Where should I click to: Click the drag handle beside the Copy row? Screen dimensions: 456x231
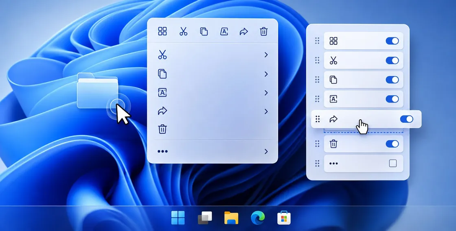317,80
